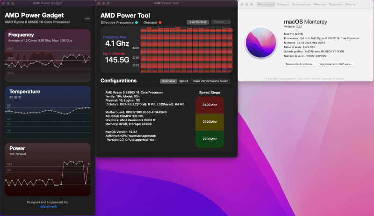Open the Memoria tab
The image size is (374, 216).
click(320, 4)
